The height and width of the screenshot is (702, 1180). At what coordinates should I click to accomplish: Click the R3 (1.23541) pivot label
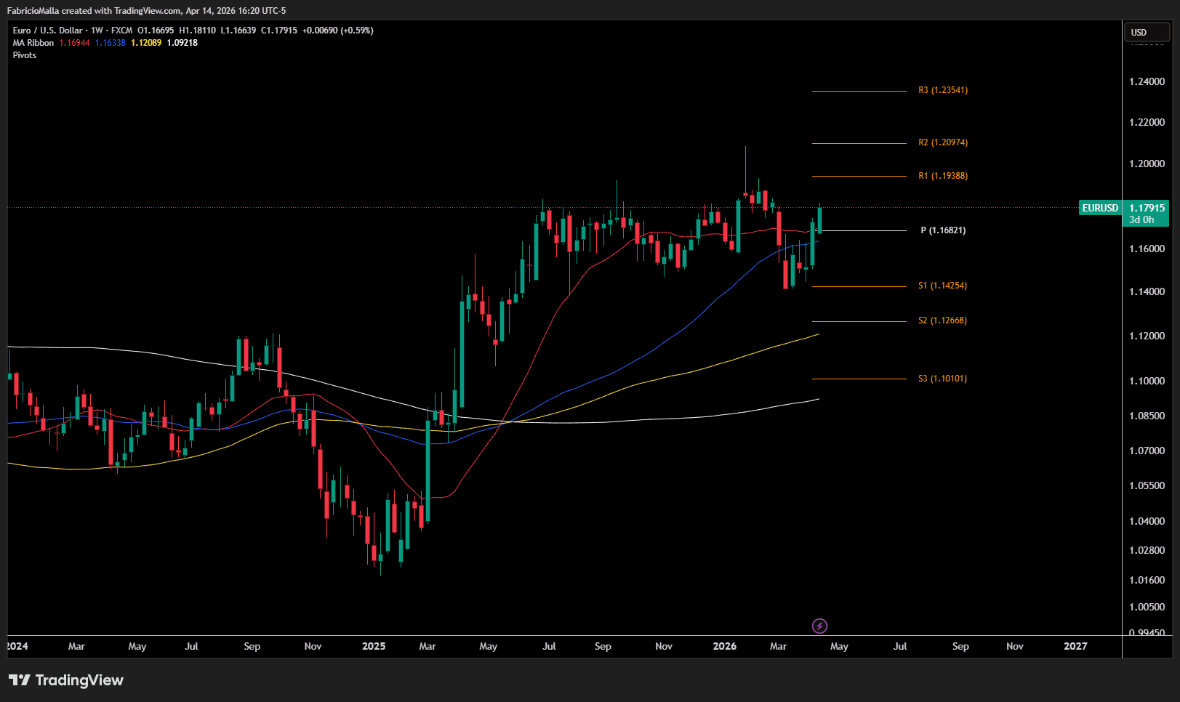coord(942,90)
